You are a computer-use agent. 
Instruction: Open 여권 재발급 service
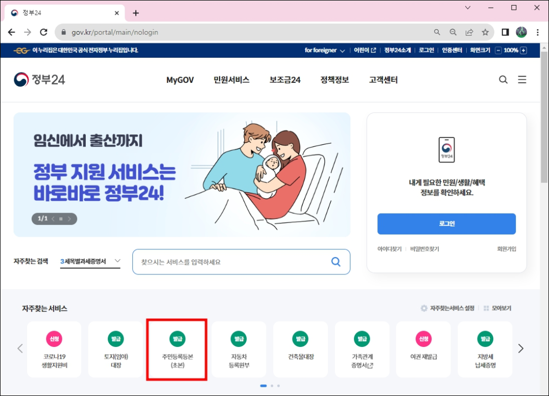click(424, 350)
